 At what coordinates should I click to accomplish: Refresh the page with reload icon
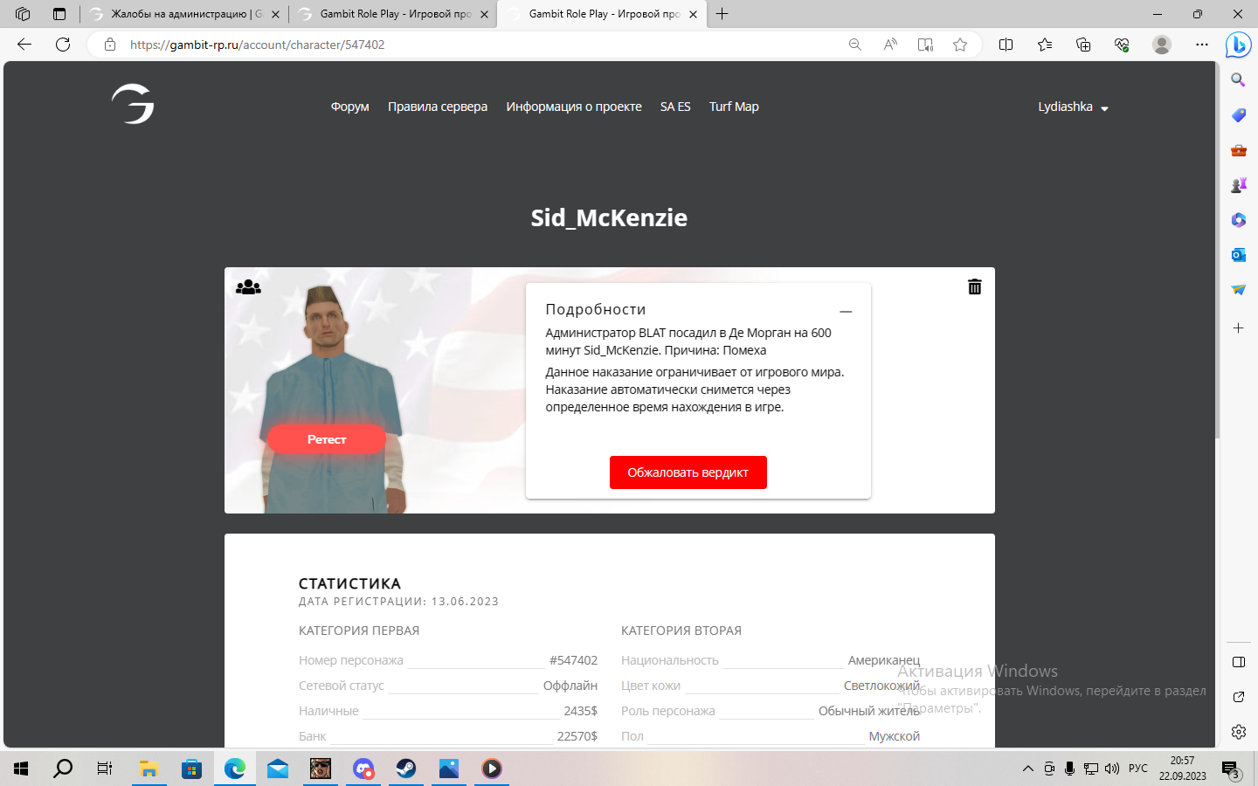pyautogui.click(x=63, y=45)
